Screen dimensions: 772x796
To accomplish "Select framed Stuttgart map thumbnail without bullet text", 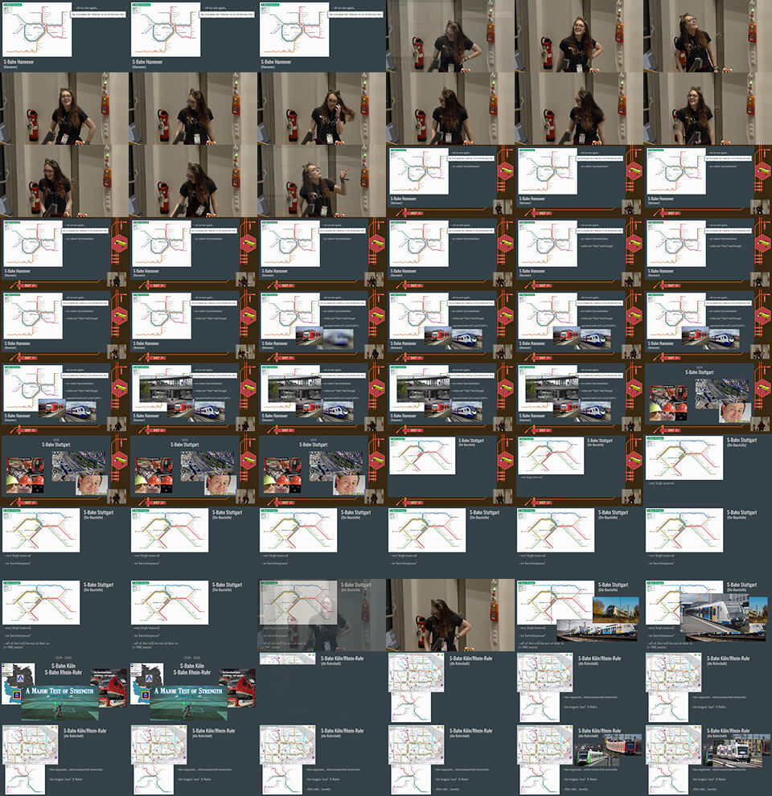I will point(450,470).
